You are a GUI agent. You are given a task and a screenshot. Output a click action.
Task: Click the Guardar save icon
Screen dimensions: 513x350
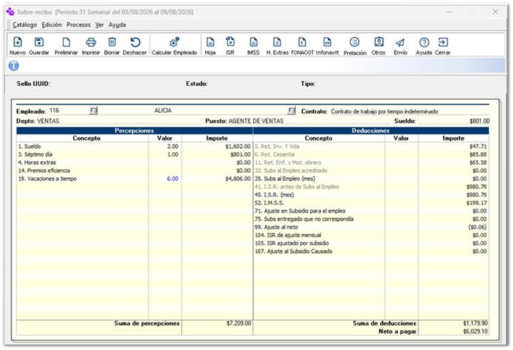pos(39,42)
